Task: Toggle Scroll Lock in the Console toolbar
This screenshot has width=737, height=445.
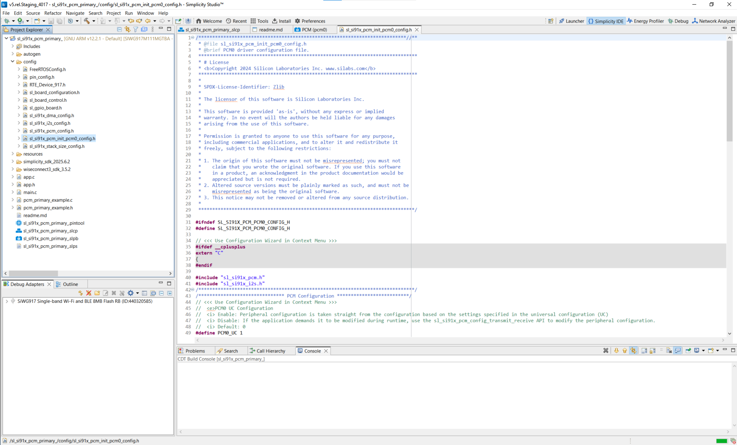Action: tap(653, 350)
